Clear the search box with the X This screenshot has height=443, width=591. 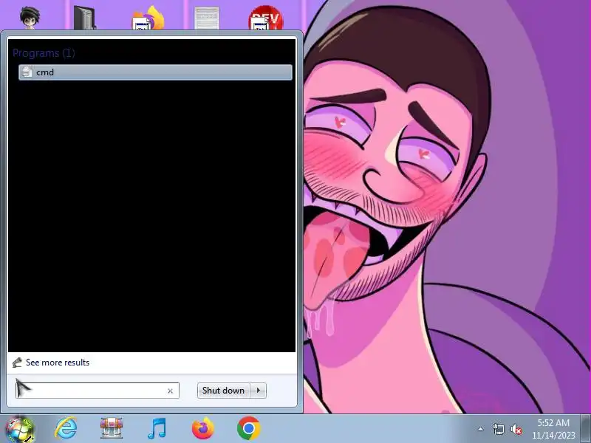170,391
